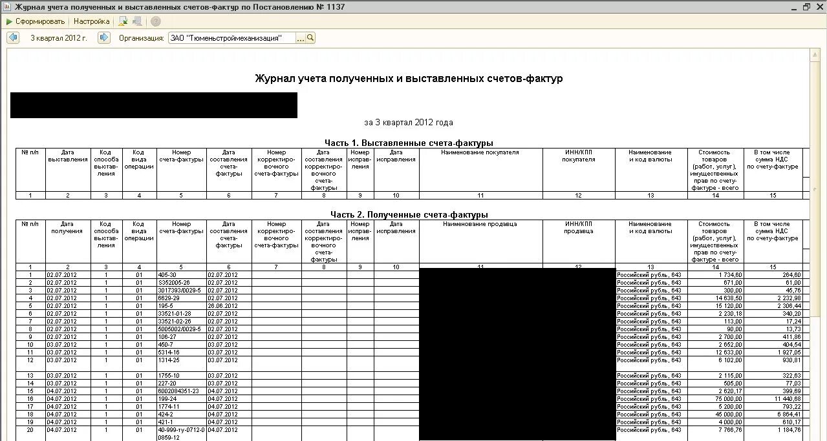827x441 pixels.
Task: Select invoice number cell 33521-01-28
Action: (x=182, y=314)
